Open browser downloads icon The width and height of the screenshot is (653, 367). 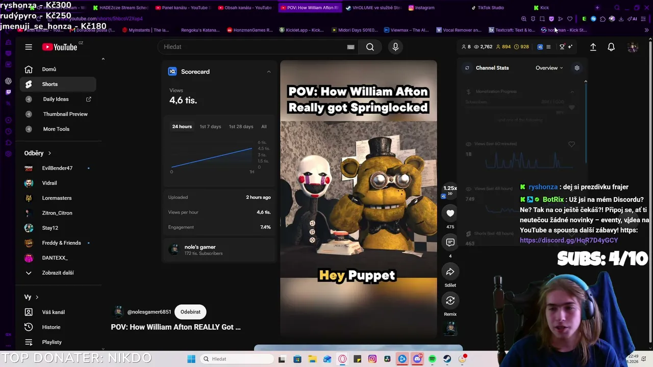tap(621, 19)
